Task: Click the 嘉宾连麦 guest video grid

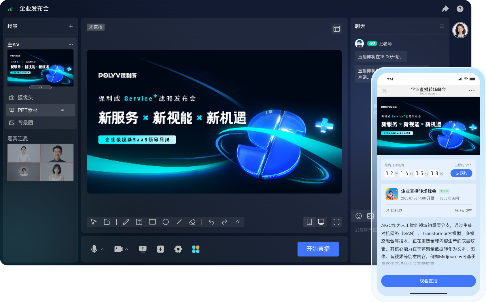Action: click(x=41, y=162)
